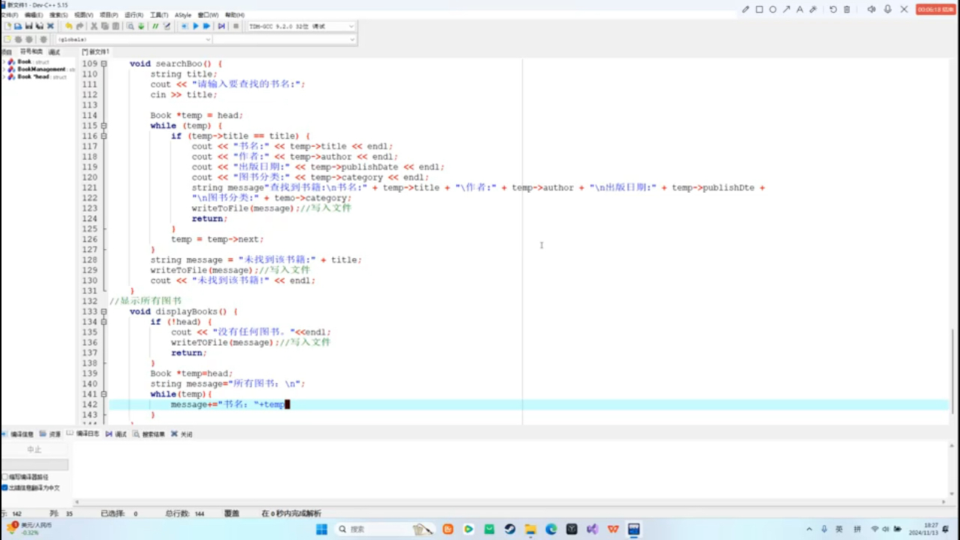The width and height of the screenshot is (960, 540).
Task: Toggle translate error messages to Chinese checkbox
Action: pyautogui.click(x=4, y=487)
